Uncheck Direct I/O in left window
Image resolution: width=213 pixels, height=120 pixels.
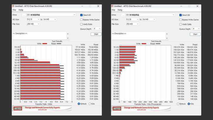pyautogui.click(x=81, y=15)
